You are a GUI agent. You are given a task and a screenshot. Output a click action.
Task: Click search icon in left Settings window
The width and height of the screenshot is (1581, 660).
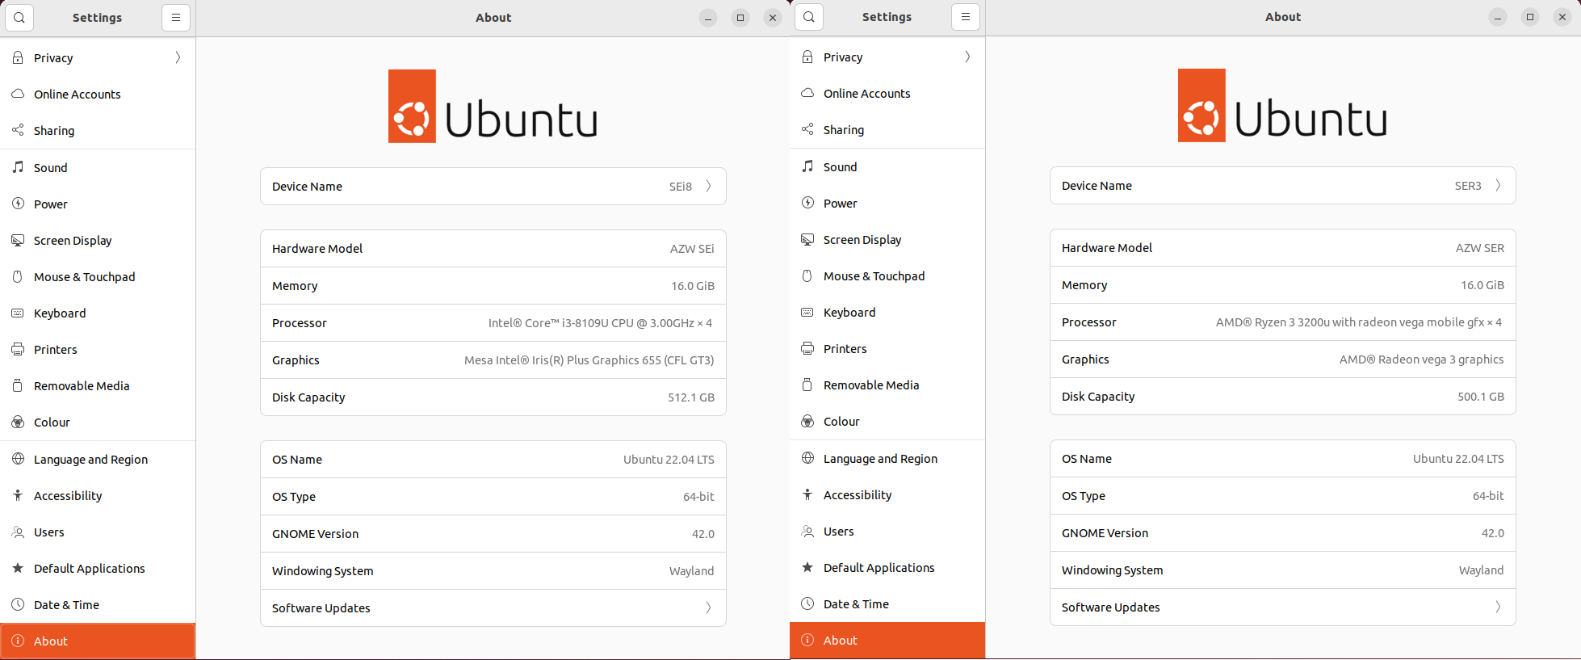coord(19,18)
